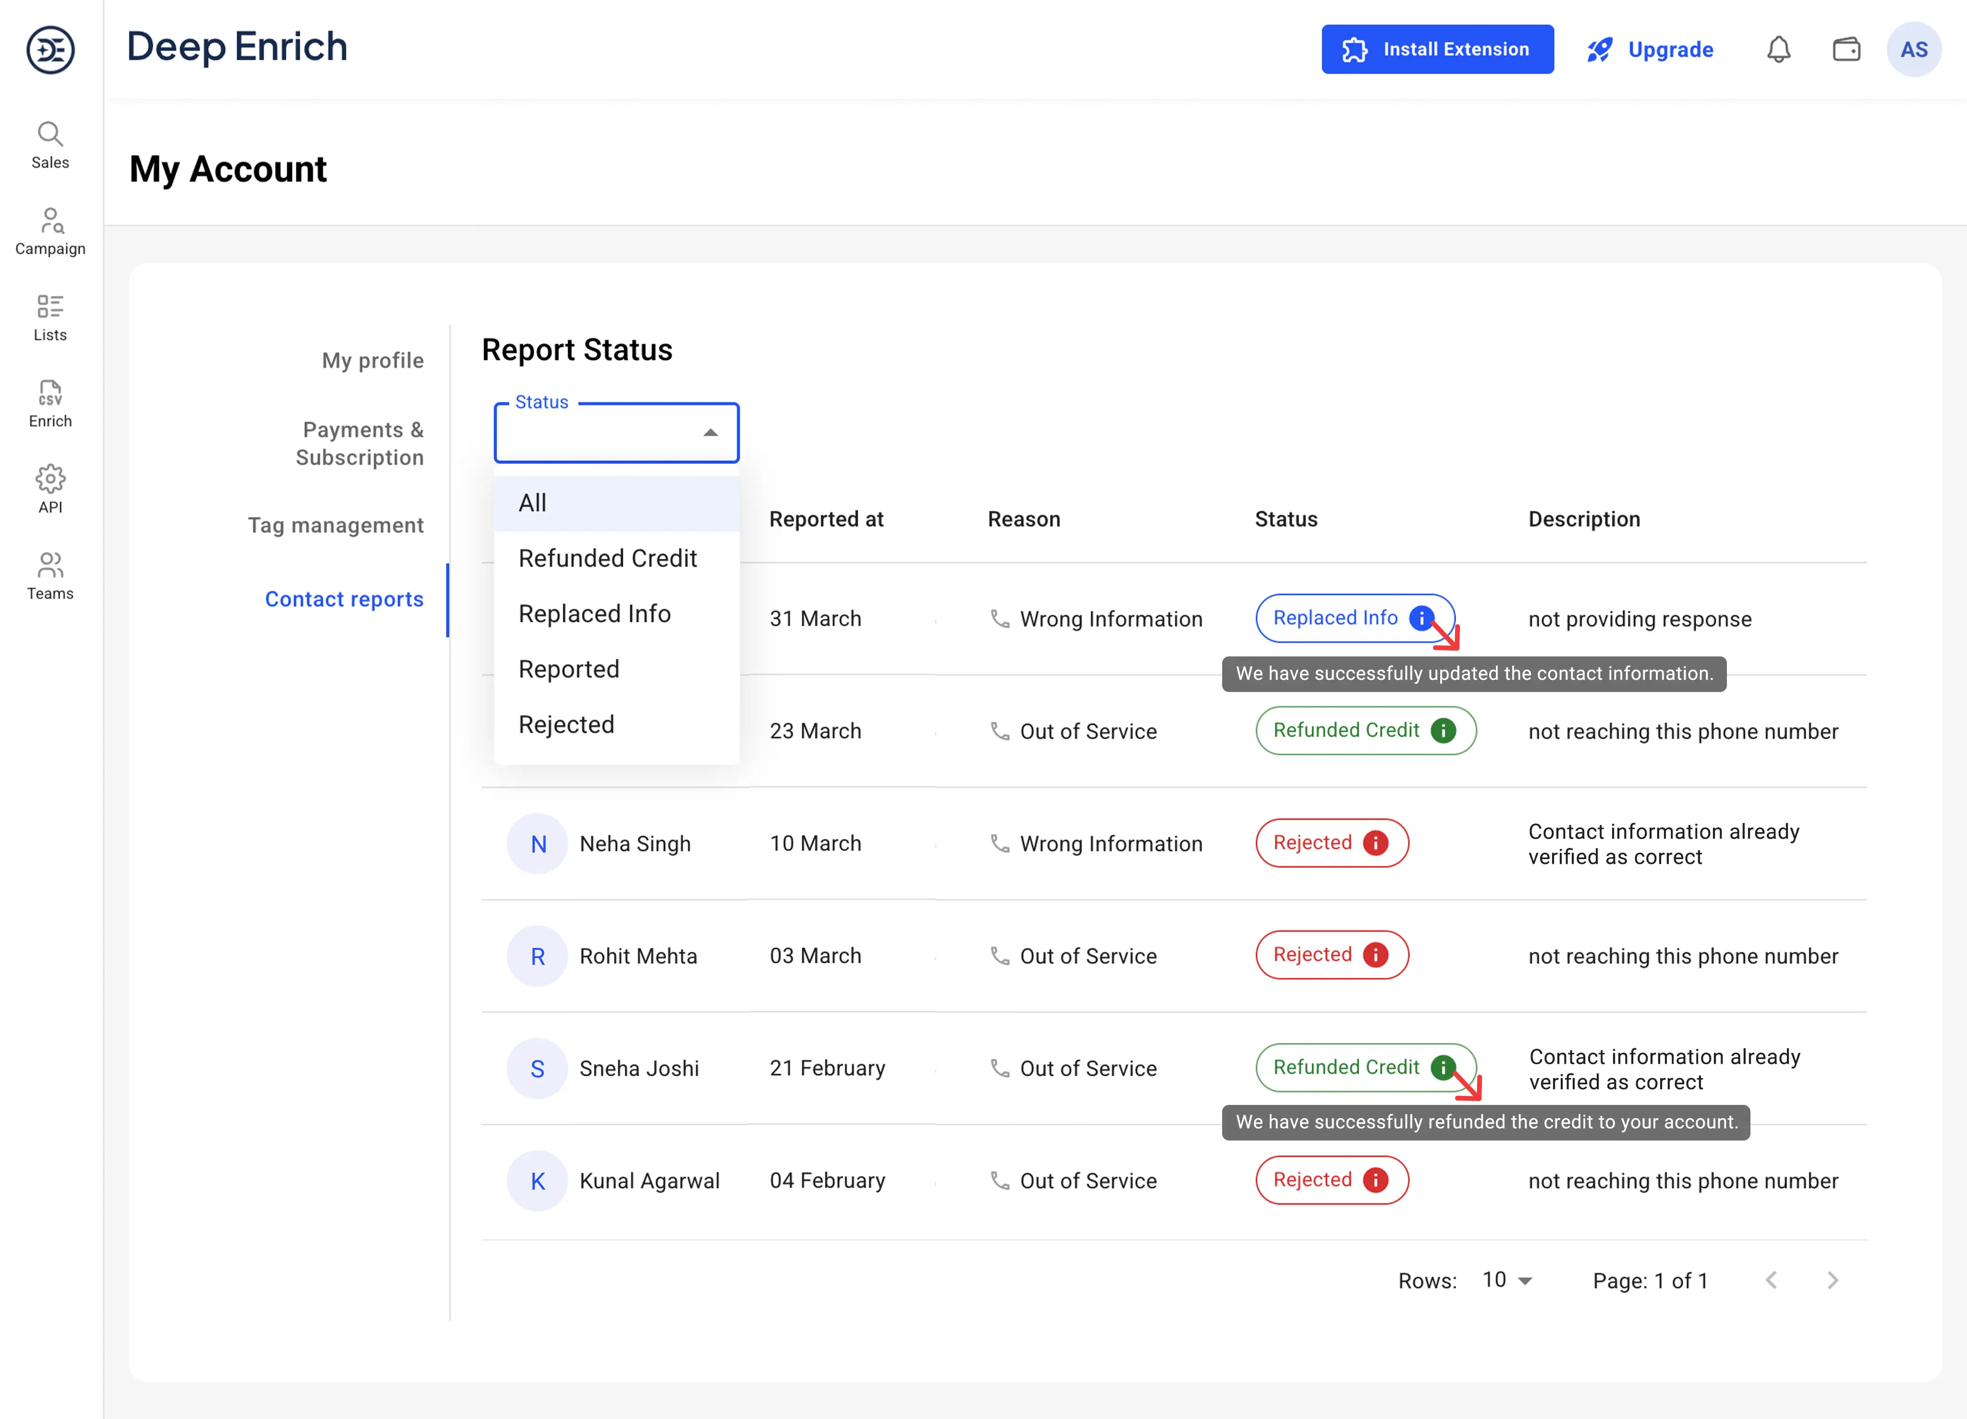The width and height of the screenshot is (1967, 1419).
Task: Click the info icon on Replaced Info badge
Action: click(x=1421, y=618)
